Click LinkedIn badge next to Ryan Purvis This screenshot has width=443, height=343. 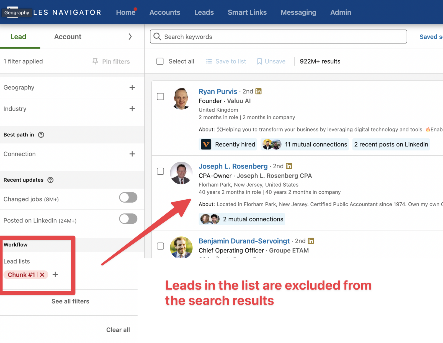pyautogui.click(x=258, y=91)
